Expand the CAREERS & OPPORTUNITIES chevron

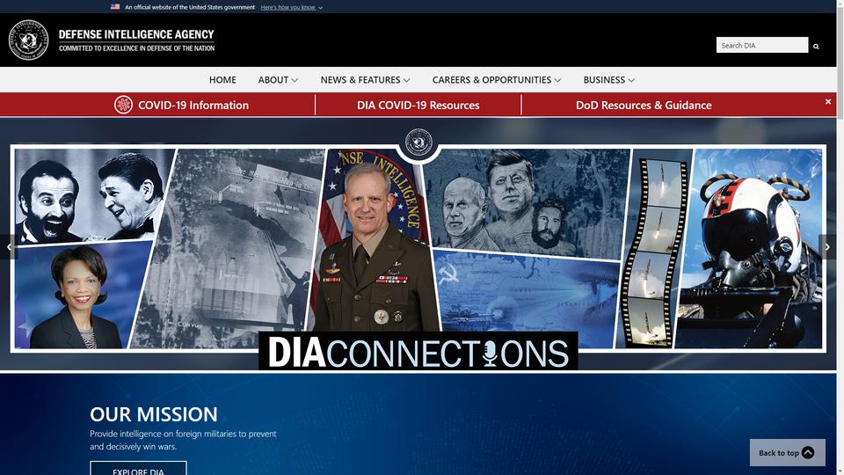point(557,80)
